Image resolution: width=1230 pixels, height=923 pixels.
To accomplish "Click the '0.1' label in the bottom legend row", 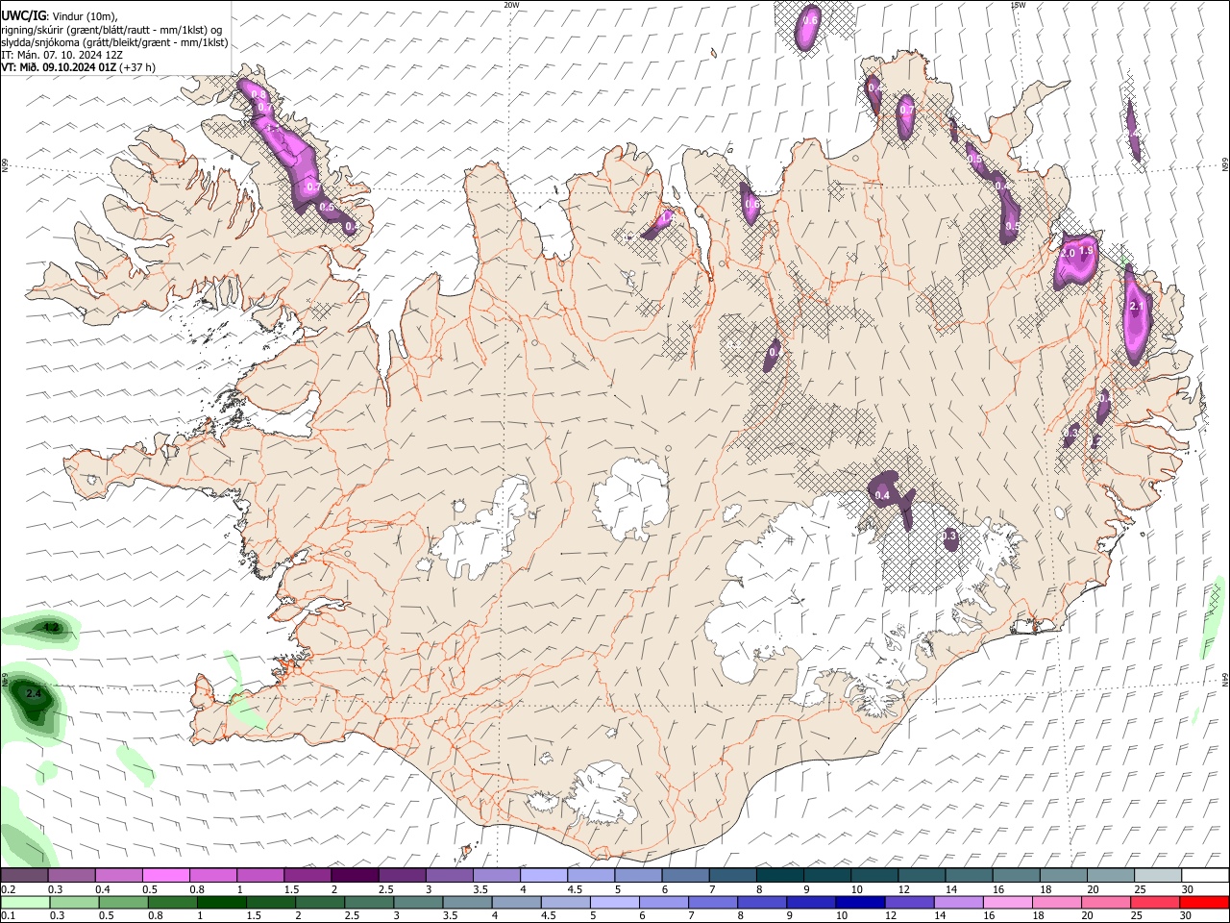I will click(8, 916).
